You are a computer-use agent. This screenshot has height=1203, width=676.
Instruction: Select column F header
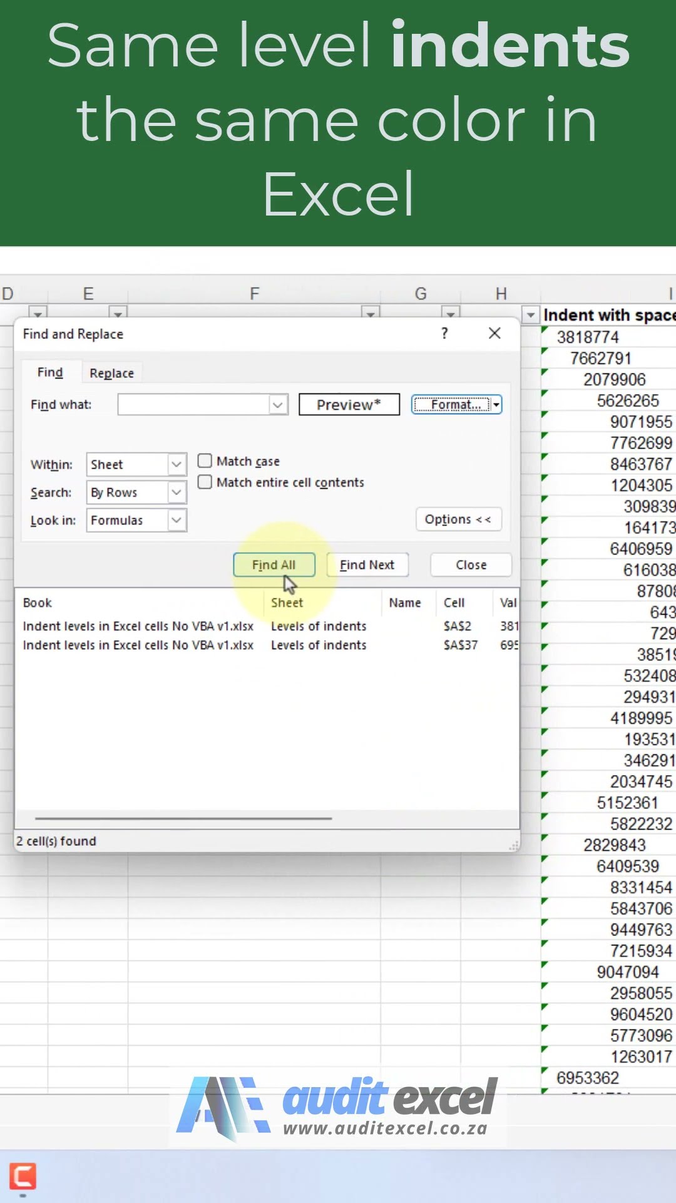point(255,293)
